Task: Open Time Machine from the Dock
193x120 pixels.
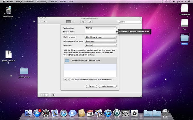Action: click(x=117, y=113)
